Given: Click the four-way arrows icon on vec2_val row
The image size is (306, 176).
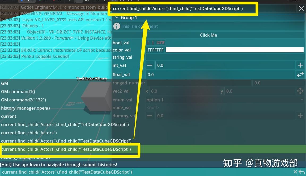Looking at the screenshot, I should coord(300,91).
